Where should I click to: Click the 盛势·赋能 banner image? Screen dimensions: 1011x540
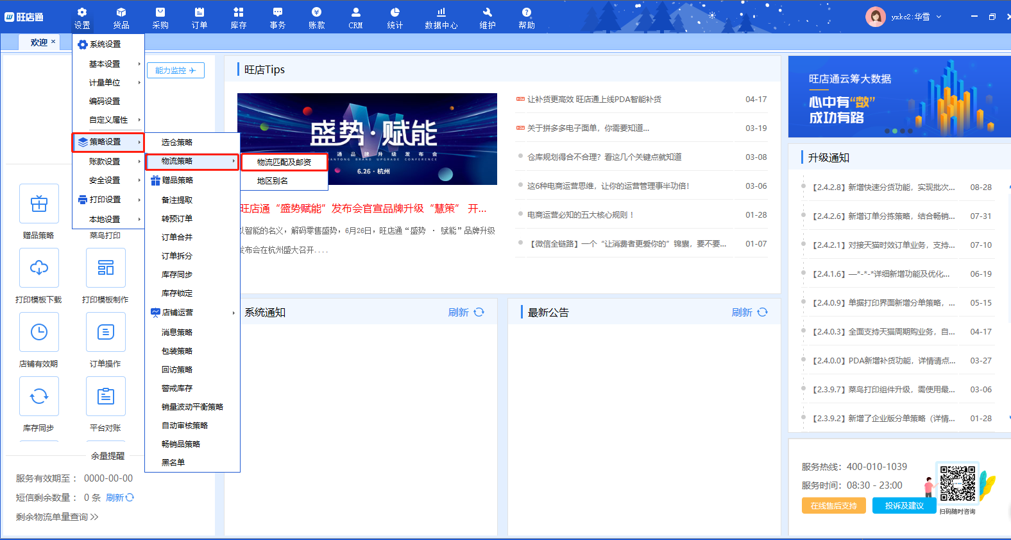(x=367, y=139)
